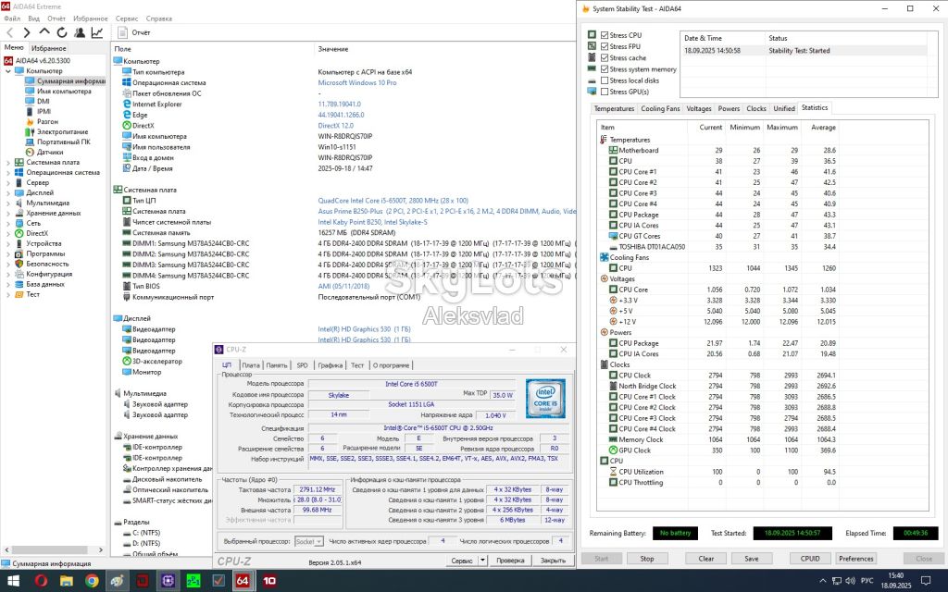948x592 pixels.
Task: Click Microsoft Windows 10 Pro link
Action: point(357,82)
